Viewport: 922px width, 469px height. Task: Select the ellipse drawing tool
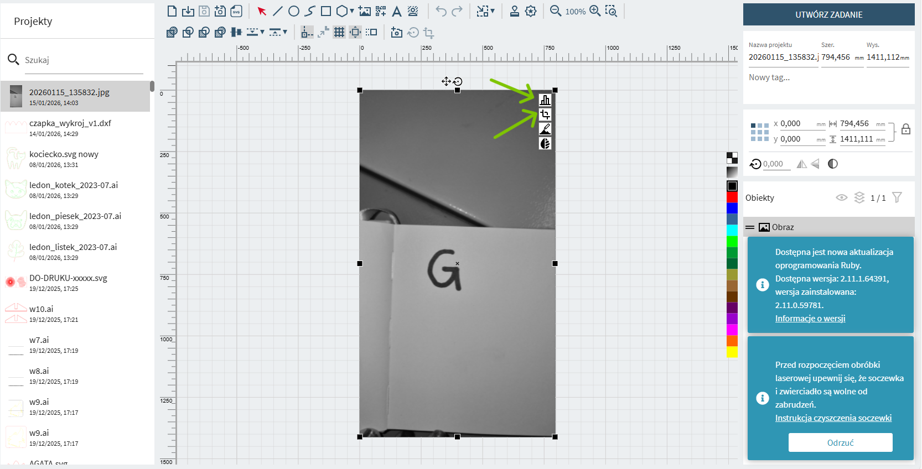pyautogui.click(x=294, y=11)
